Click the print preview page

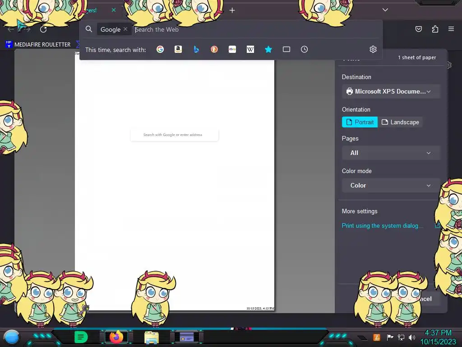click(175, 182)
